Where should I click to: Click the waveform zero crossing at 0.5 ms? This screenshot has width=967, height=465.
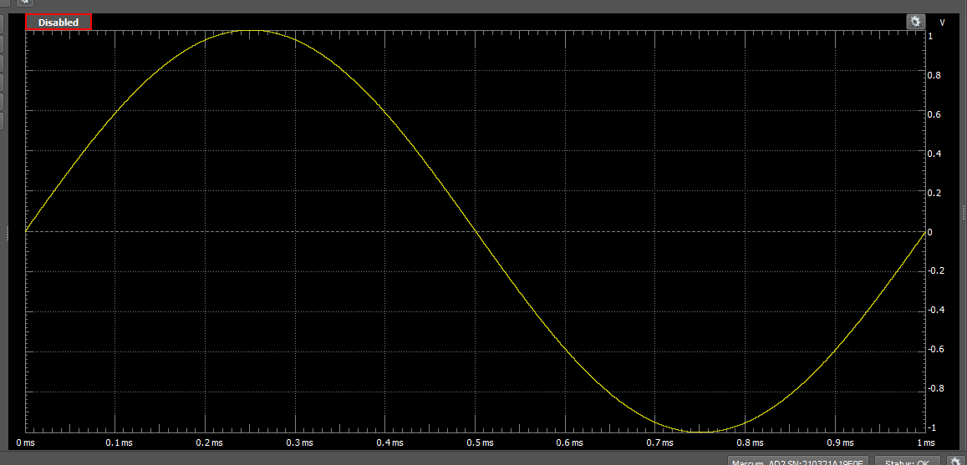(x=475, y=231)
